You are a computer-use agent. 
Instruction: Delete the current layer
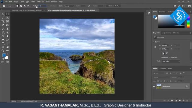pyautogui.click(x=187, y=100)
